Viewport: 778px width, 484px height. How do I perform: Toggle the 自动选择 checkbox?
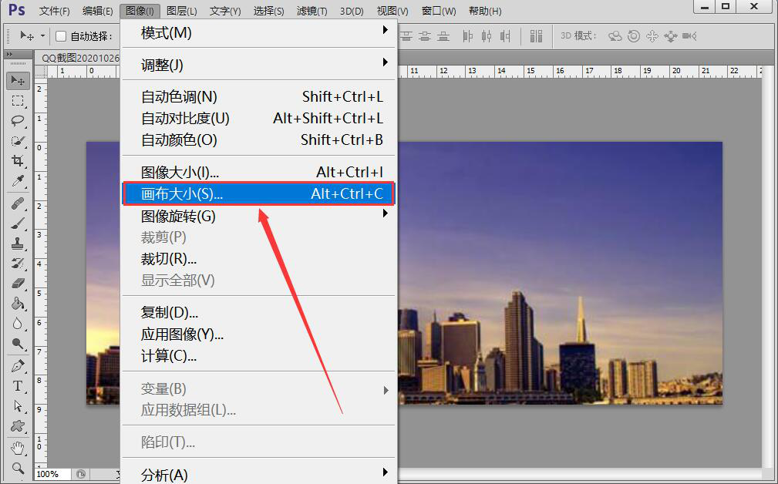(x=61, y=36)
